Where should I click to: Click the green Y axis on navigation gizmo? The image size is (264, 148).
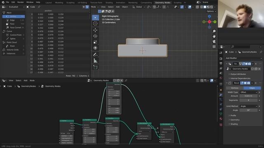[215, 22]
